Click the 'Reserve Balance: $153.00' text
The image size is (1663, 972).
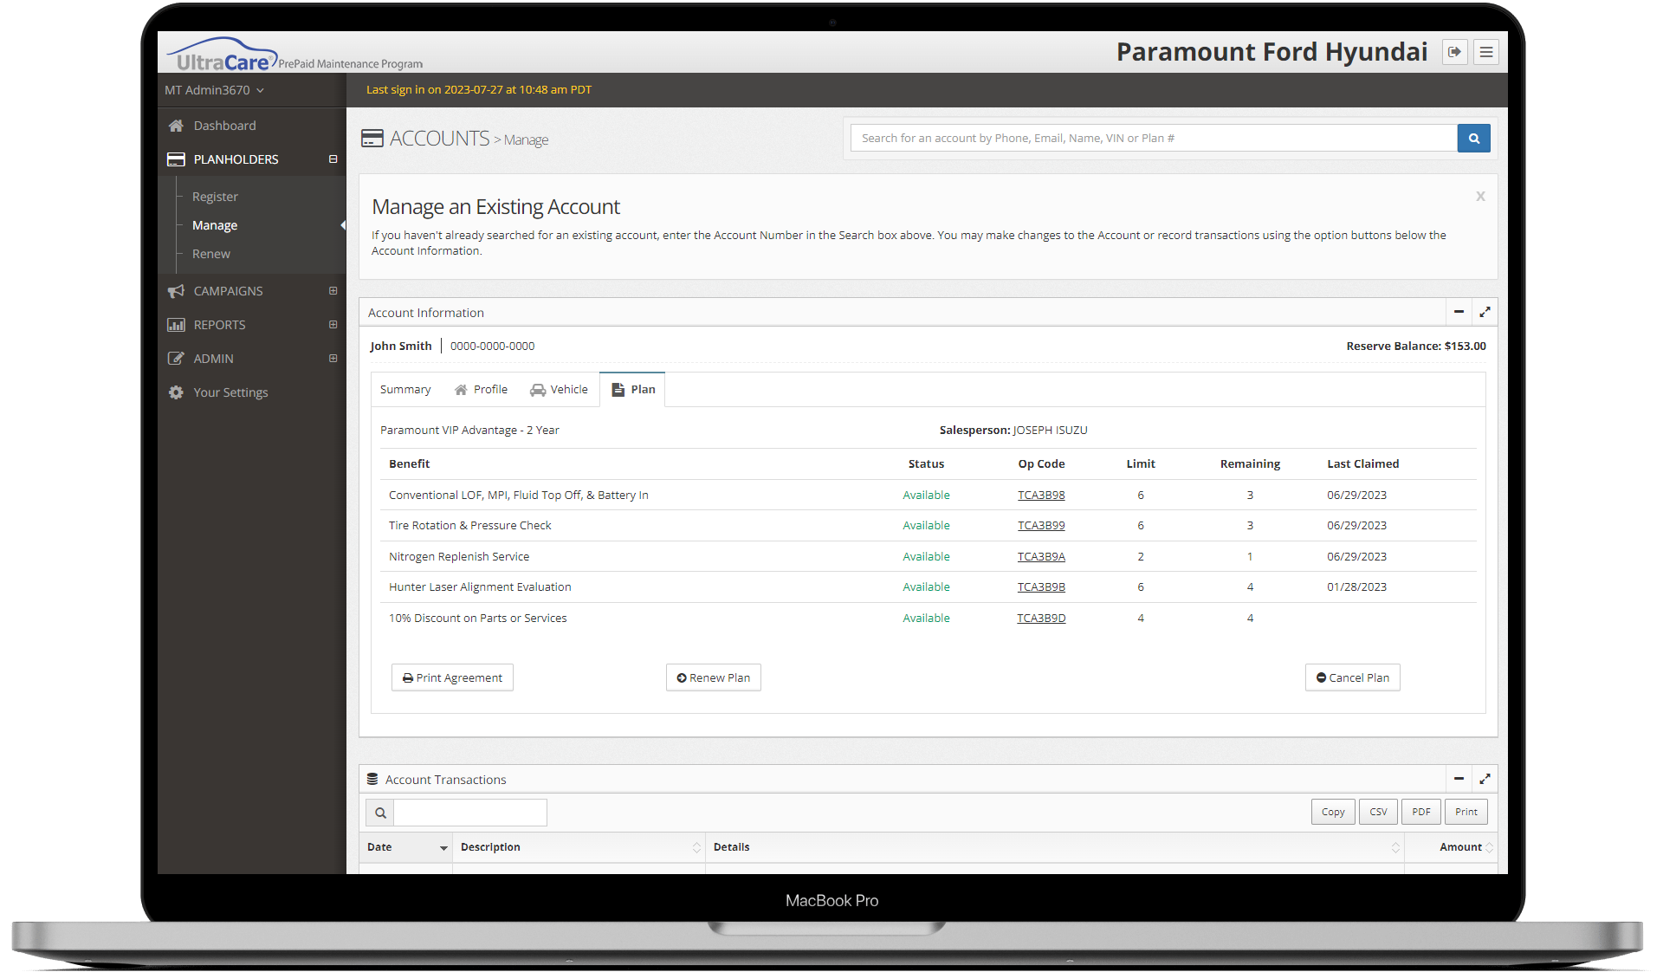point(1416,347)
